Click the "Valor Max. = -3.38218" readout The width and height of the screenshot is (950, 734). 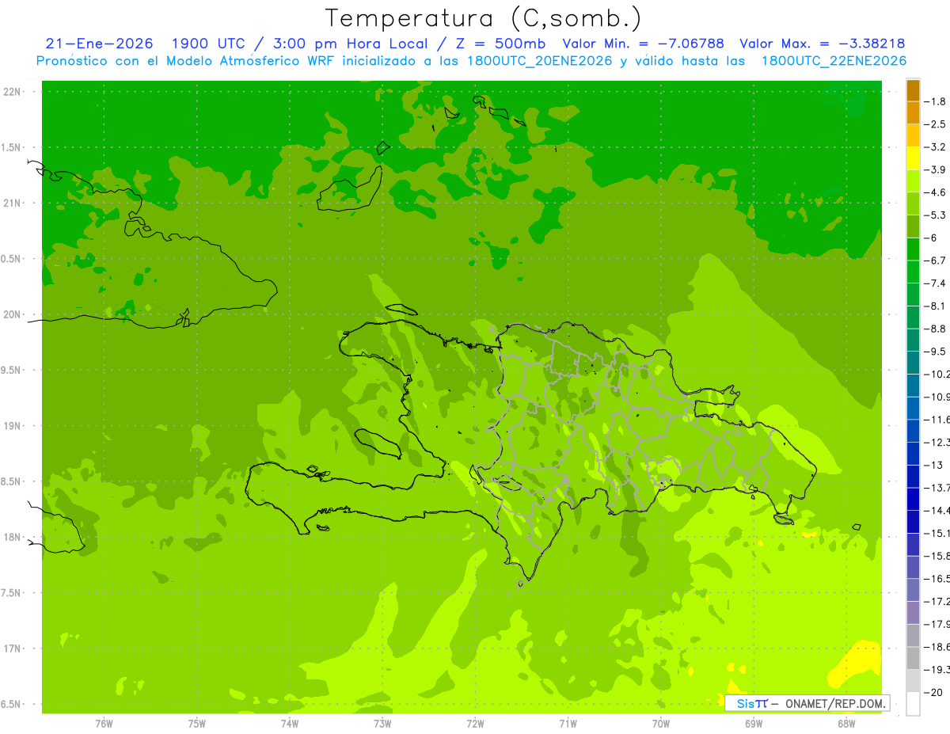click(x=822, y=44)
